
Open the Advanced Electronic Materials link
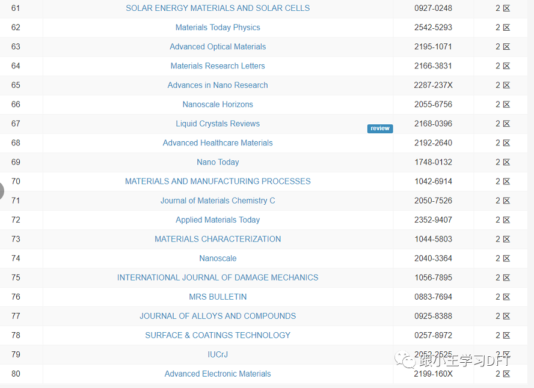pyautogui.click(x=218, y=374)
